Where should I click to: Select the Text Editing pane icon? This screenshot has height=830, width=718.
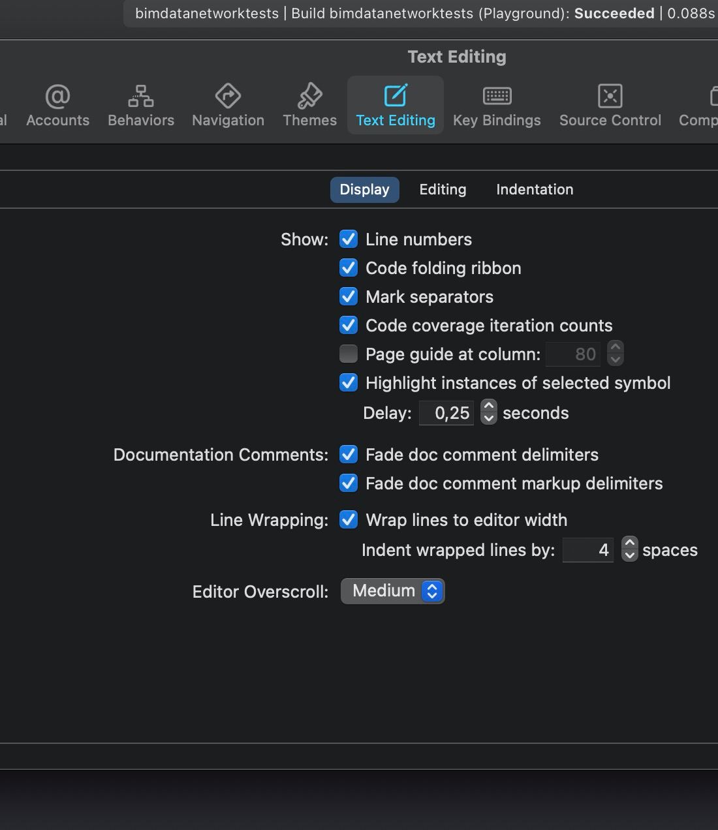pos(396,106)
